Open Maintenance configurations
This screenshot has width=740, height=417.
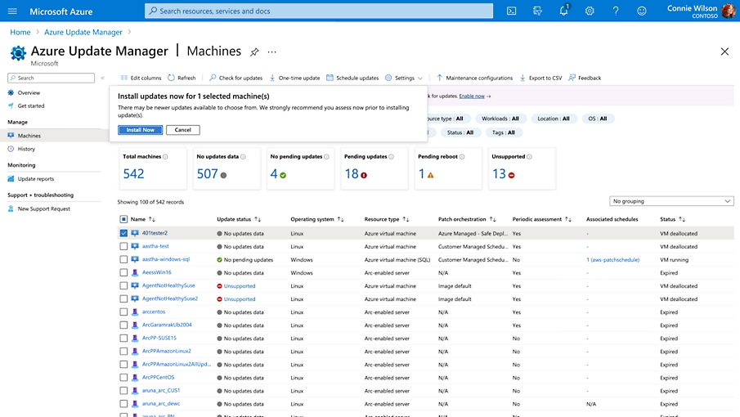474,78
